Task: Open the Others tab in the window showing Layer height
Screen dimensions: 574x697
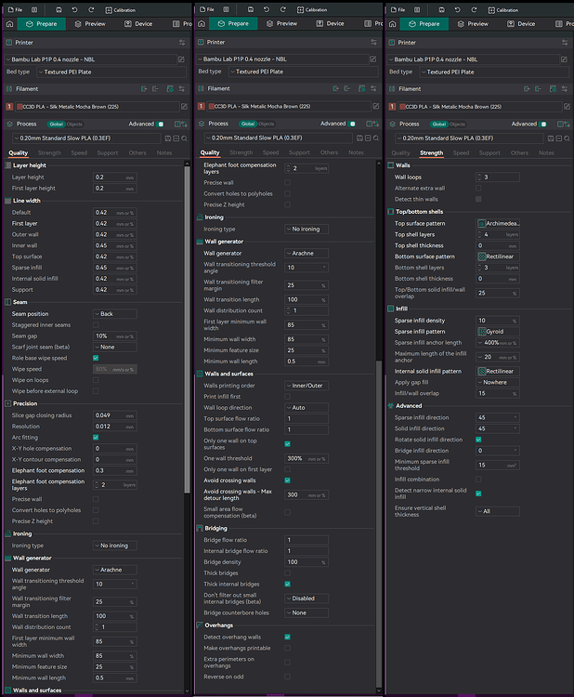Action: (137, 153)
